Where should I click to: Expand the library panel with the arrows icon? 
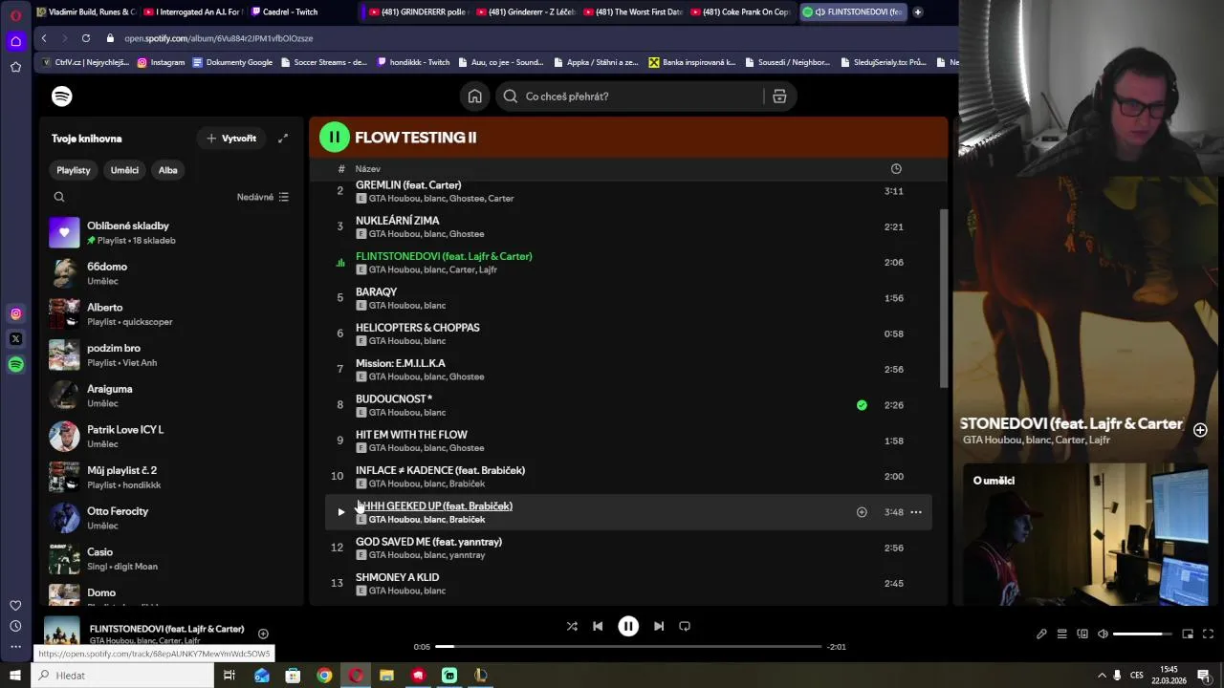pyautogui.click(x=283, y=139)
